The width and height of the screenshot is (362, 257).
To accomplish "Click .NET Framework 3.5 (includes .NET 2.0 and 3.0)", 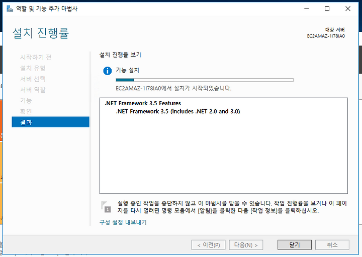I will click(178, 111).
